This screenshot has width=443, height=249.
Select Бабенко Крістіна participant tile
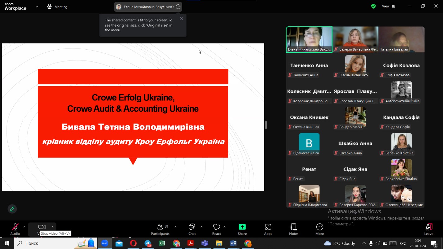[x=401, y=143]
